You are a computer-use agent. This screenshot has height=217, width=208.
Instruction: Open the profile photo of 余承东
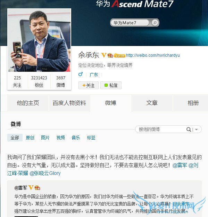(39, 40)
